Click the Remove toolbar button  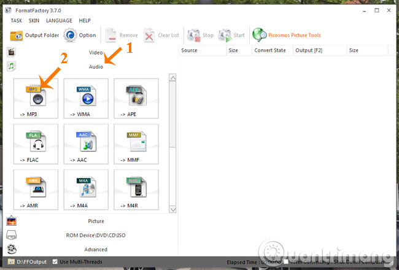click(122, 36)
